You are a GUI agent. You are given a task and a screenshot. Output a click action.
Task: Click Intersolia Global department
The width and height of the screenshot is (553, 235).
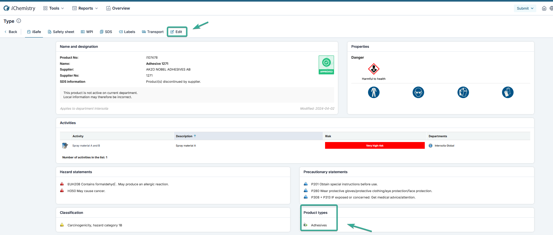(x=444, y=146)
